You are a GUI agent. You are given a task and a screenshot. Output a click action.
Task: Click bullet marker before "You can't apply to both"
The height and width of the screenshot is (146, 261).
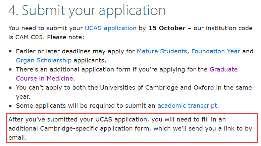coord(11,88)
